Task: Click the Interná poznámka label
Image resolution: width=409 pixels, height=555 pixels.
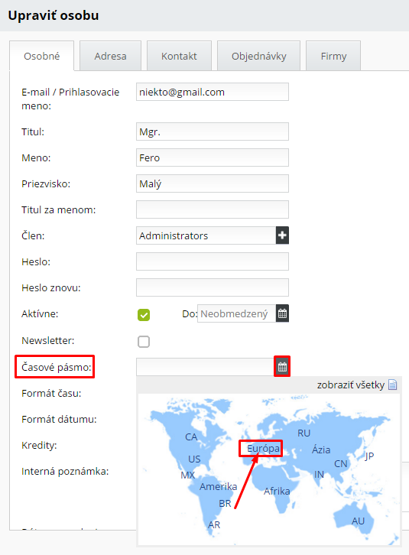Action: pyautogui.click(x=65, y=472)
